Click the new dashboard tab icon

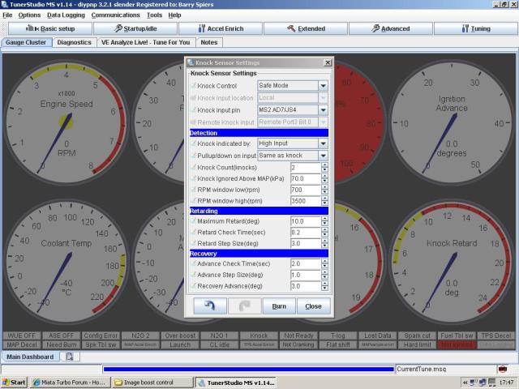70,357
